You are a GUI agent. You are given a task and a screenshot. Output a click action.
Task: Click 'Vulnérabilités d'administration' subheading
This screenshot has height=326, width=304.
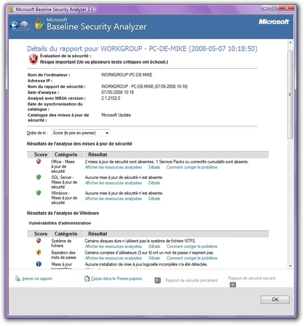(60, 223)
